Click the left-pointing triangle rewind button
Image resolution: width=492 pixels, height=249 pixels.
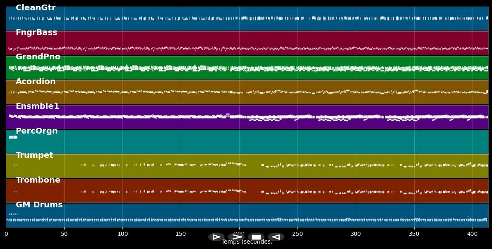point(276,237)
